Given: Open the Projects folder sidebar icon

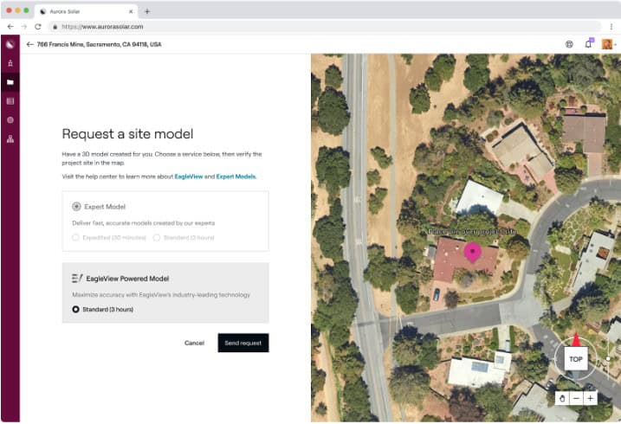Looking at the screenshot, I should pyautogui.click(x=10, y=82).
